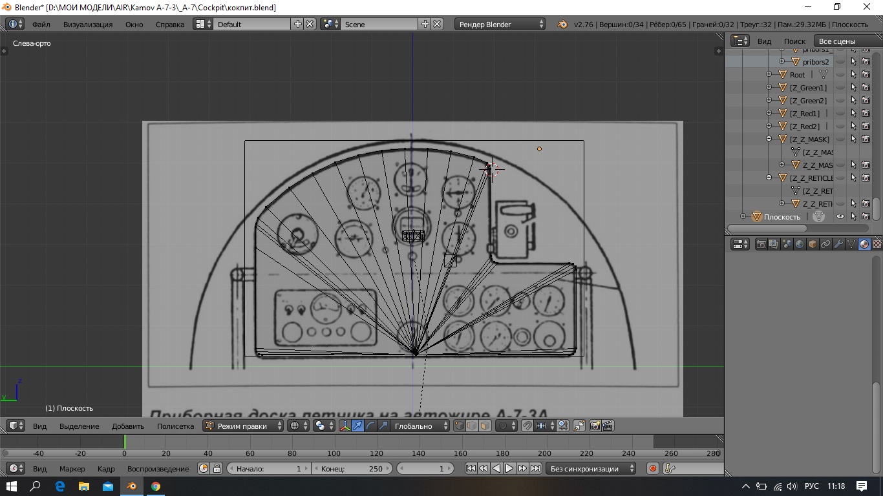Open the Modifiers wrench tab in Properties
This screenshot has width=883, height=496.
(x=838, y=244)
